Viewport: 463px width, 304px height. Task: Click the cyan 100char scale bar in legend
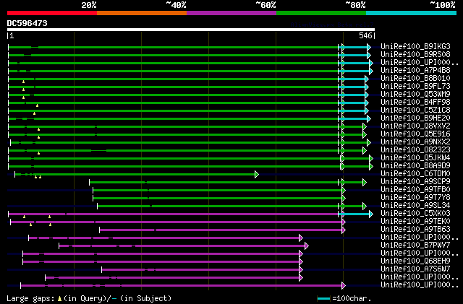[x=323, y=299]
